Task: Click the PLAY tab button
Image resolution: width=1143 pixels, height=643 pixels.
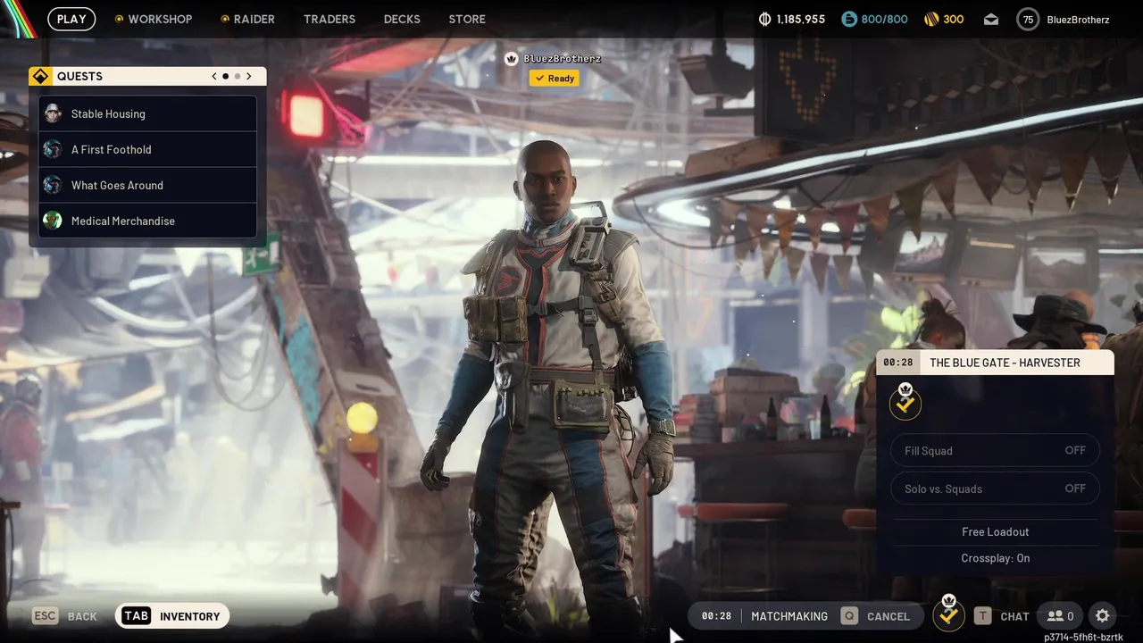Action: tap(71, 19)
